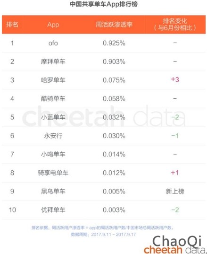Viewport: 207px width, 254px height.
Task: Click the 中国共享单车App排行榜 title
Action: click(104, 4)
